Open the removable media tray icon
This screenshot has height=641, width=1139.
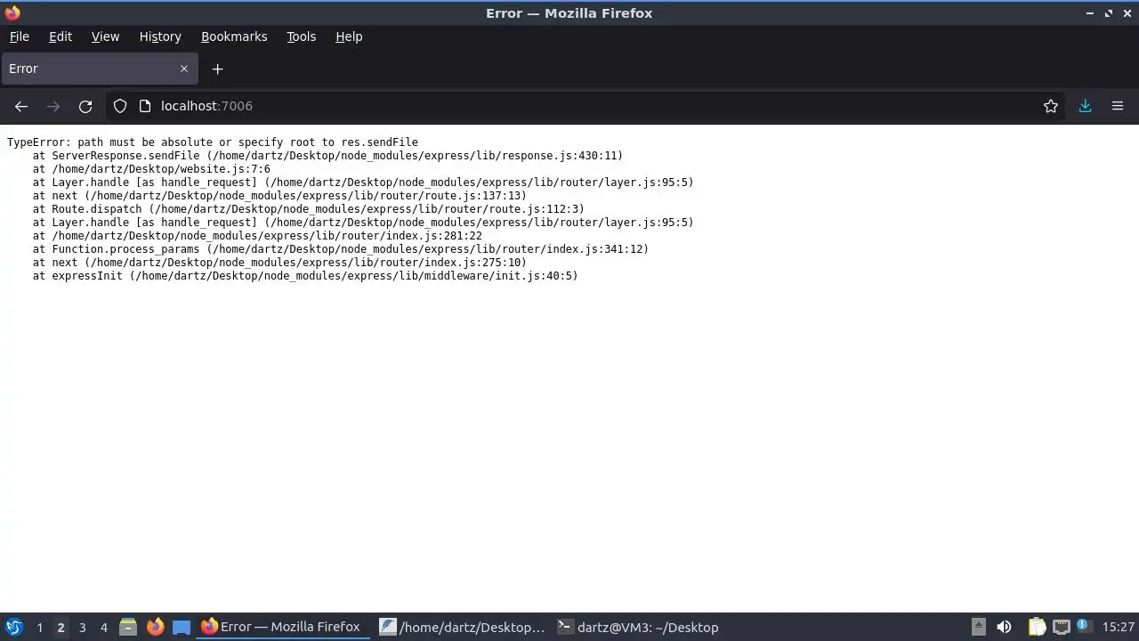pos(978,627)
